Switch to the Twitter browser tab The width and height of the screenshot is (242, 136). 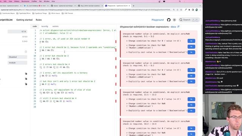[x=36, y=6]
